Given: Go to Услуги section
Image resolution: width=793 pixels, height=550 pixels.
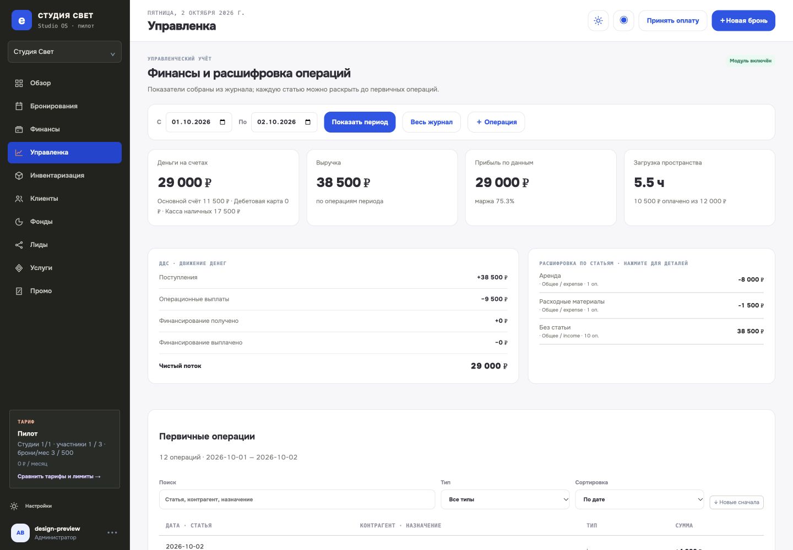Looking at the screenshot, I should pyautogui.click(x=64, y=268).
